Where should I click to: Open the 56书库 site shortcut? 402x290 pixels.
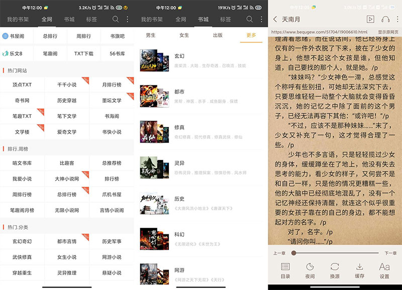click(x=118, y=54)
